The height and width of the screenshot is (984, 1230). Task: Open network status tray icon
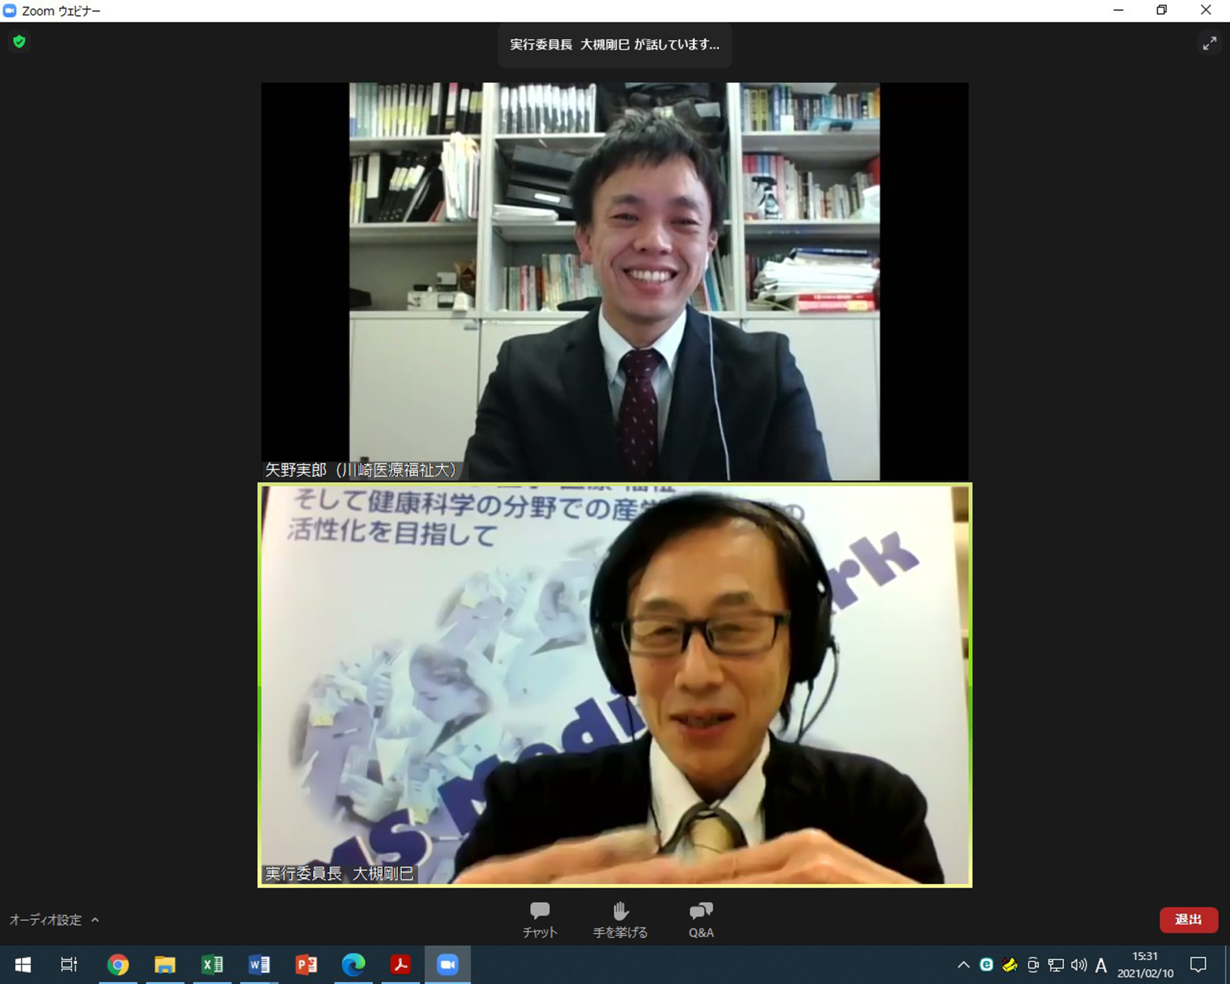[x=1056, y=965]
